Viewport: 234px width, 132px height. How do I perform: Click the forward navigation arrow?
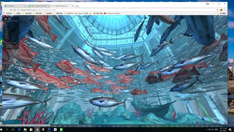pos(7,10)
